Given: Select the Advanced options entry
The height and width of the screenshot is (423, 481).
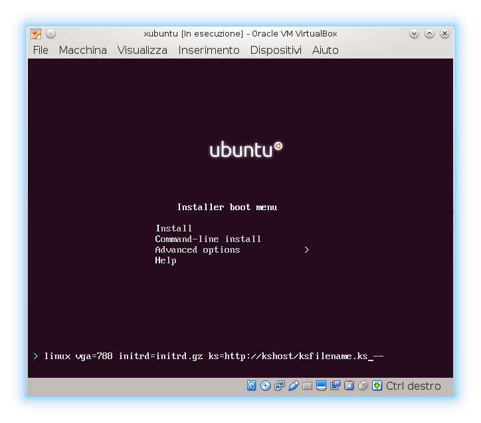Looking at the screenshot, I should [x=197, y=250].
